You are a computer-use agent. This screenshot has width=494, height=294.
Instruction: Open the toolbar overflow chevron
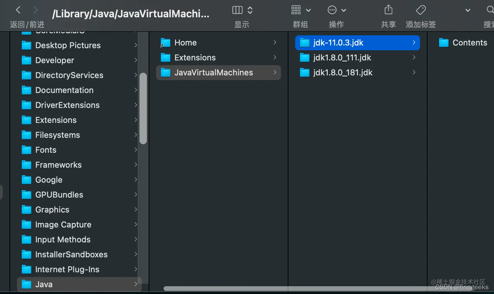click(x=468, y=11)
